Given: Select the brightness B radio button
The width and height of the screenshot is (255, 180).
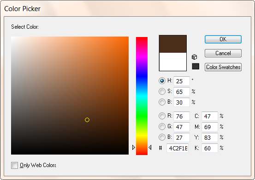Looking at the screenshot, I should pyautogui.click(x=162, y=102).
